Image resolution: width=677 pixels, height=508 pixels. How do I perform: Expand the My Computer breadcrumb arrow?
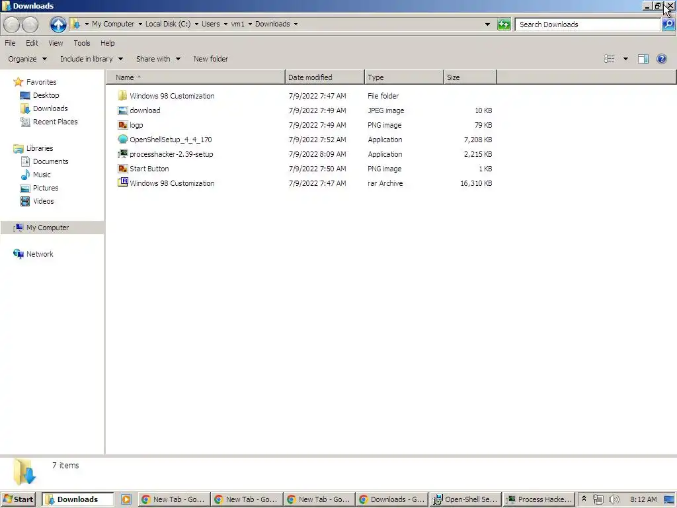click(x=140, y=24)
